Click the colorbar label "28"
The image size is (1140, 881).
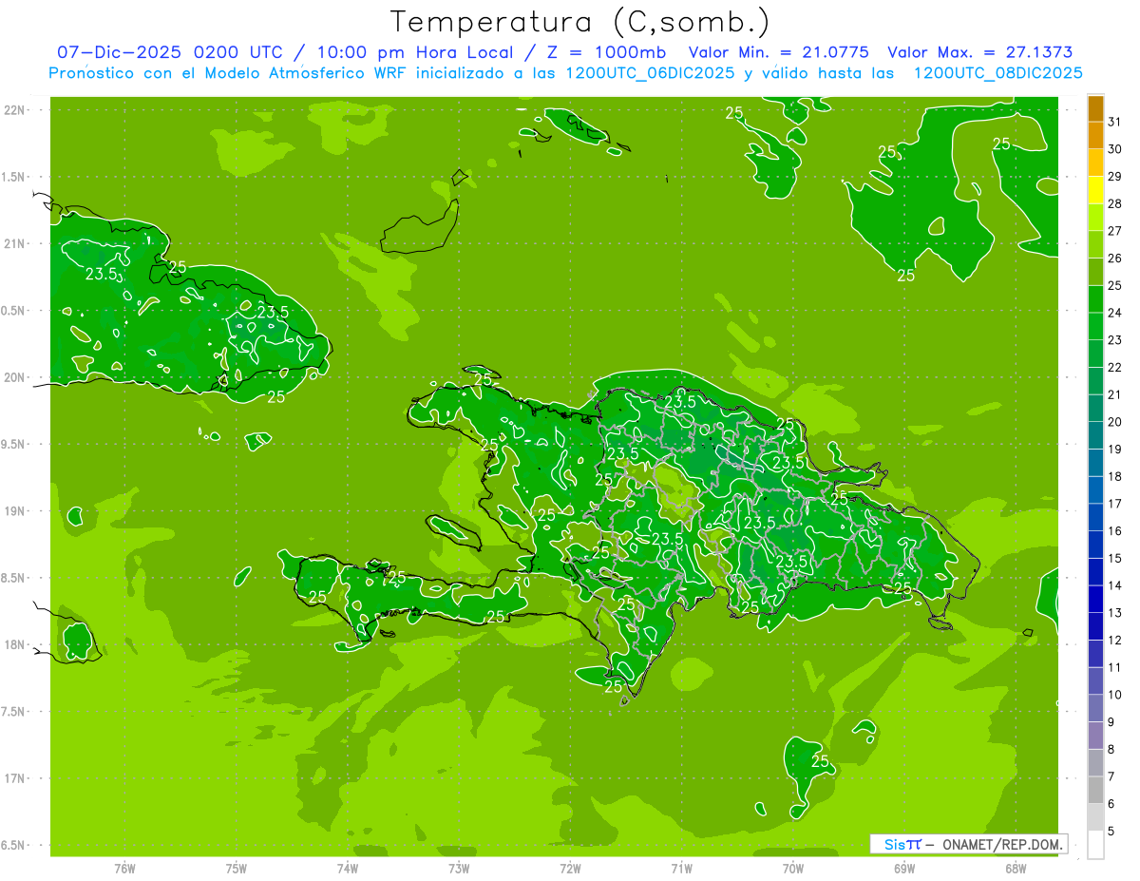point(1114,203)
